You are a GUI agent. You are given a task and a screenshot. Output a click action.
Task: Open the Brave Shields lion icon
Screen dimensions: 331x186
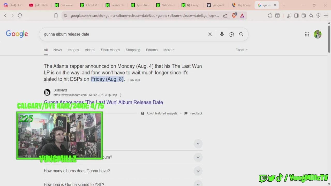[234, 16]
